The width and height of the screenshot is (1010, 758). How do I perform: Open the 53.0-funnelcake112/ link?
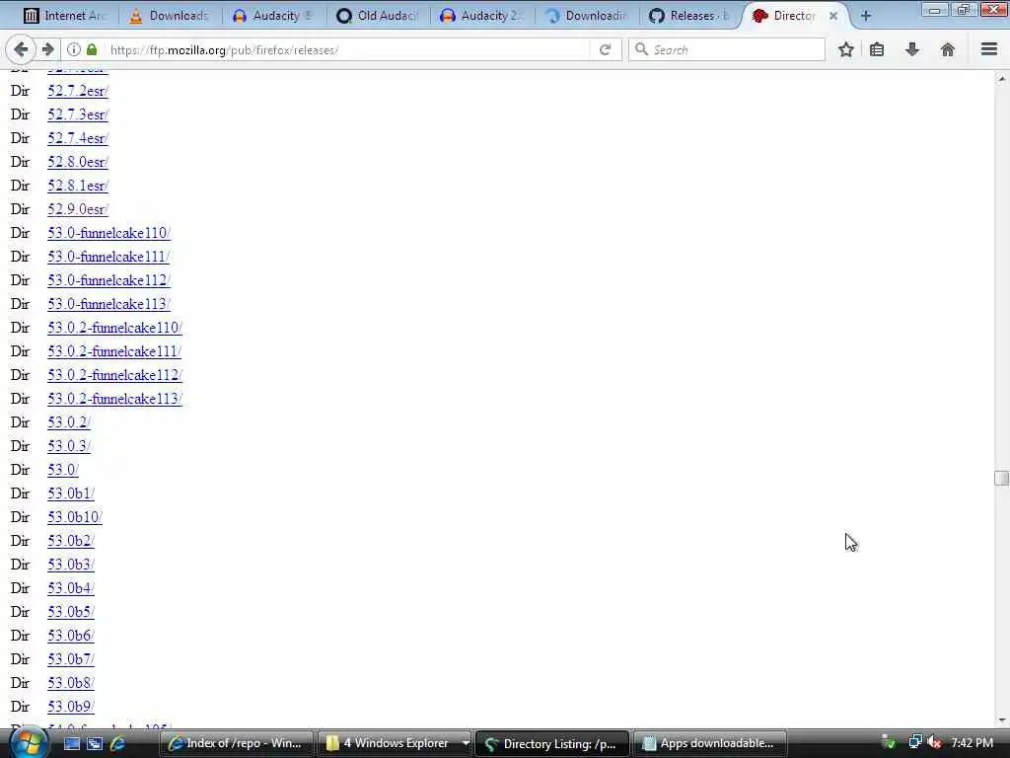(x=108, y=280)
